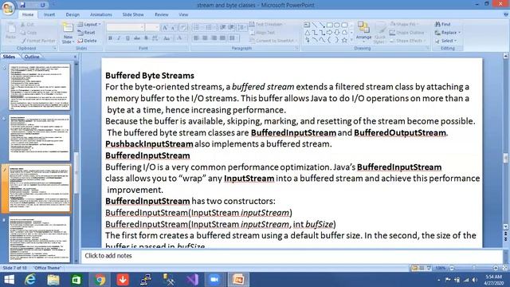510x287 pixels.
Task: Select the Oval shape
Action: (337, 25)
